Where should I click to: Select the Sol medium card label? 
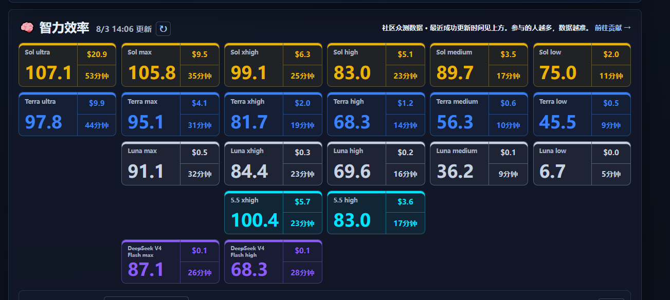(454, 52)
